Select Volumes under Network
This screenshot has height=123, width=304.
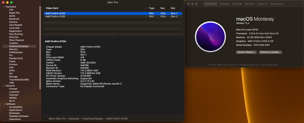tap(14, 95)
